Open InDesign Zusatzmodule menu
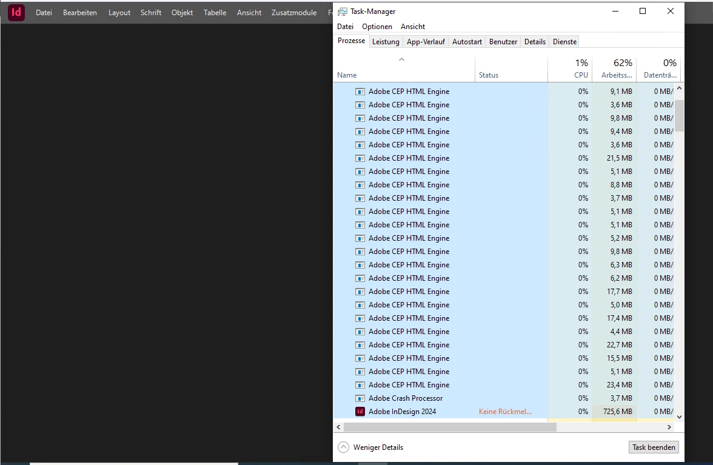This screenshot has width=713, height=465. tap(293, 13)
